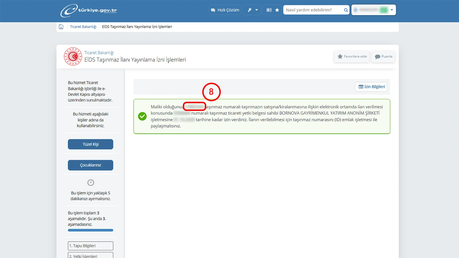
Task: Click the key icon in header
Action: tap(250, 10)
